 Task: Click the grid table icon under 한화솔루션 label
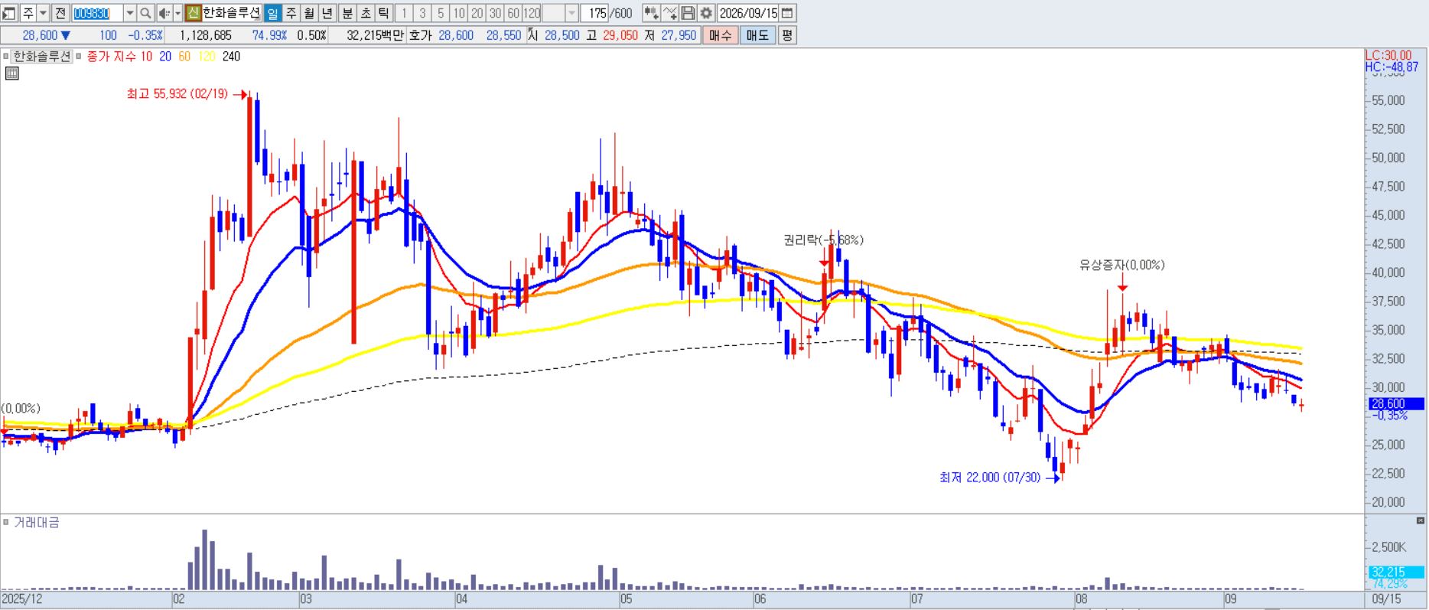click(x=11, y=73)
